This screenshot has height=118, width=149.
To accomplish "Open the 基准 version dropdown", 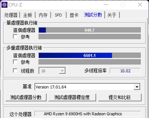I will pos(87,87).
